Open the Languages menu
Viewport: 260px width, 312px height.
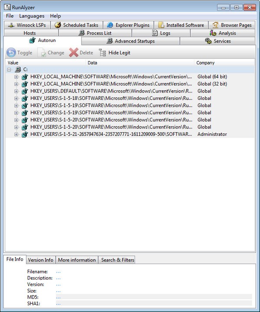click(x=32, y=16)
